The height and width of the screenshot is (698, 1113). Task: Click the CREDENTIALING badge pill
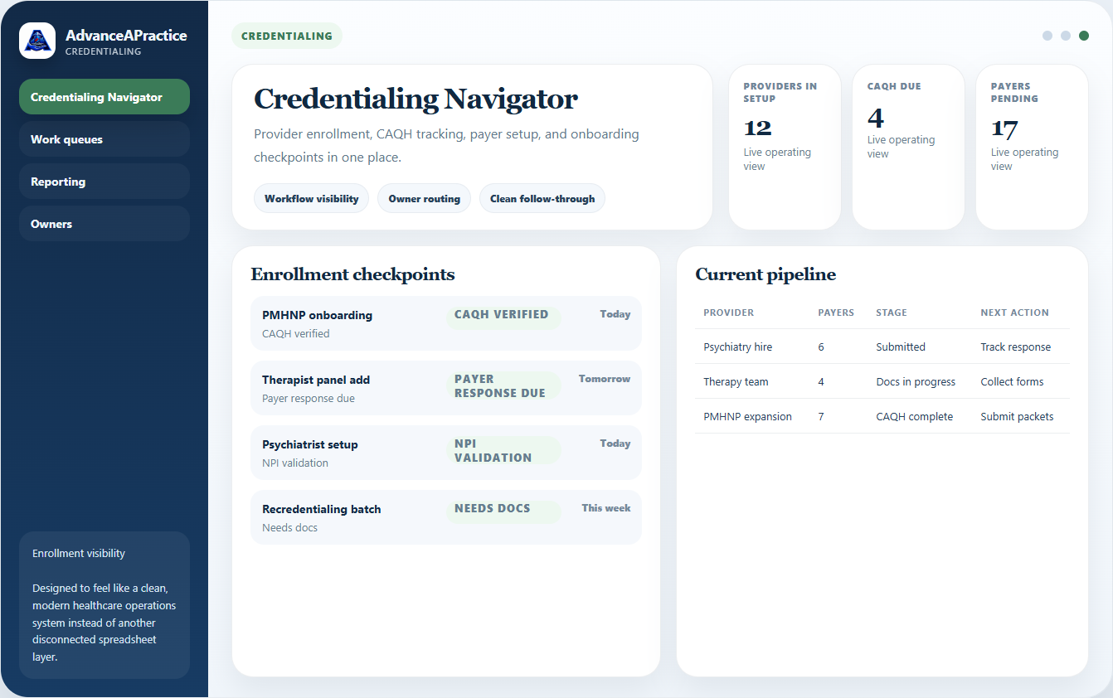(x=286, y=36)
